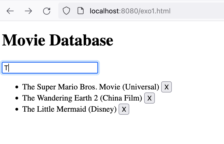
Task: Reload the current page
Action: point(47,11)
